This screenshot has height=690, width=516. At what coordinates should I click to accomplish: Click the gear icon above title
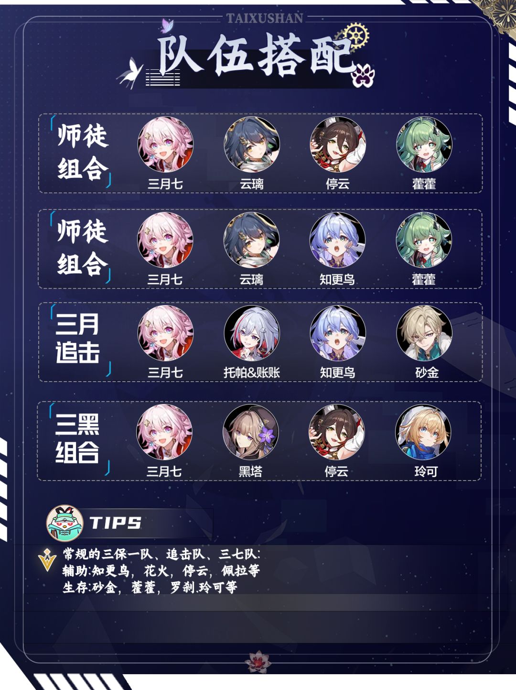click(356, 35)
